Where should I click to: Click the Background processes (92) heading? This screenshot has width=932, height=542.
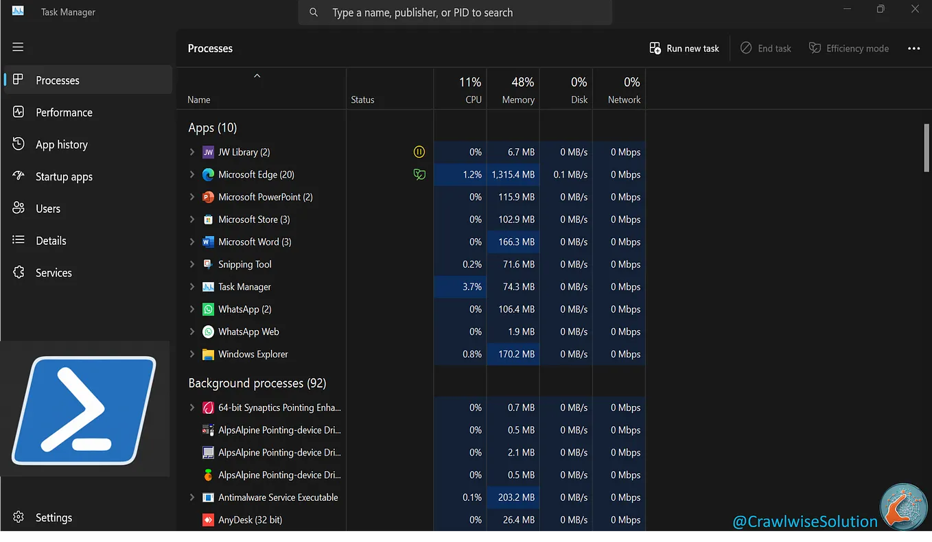point(257,383)
